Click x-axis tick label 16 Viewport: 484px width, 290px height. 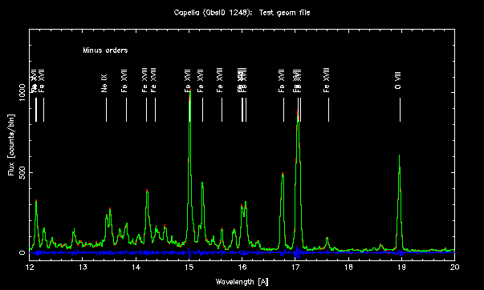(242, 268)
